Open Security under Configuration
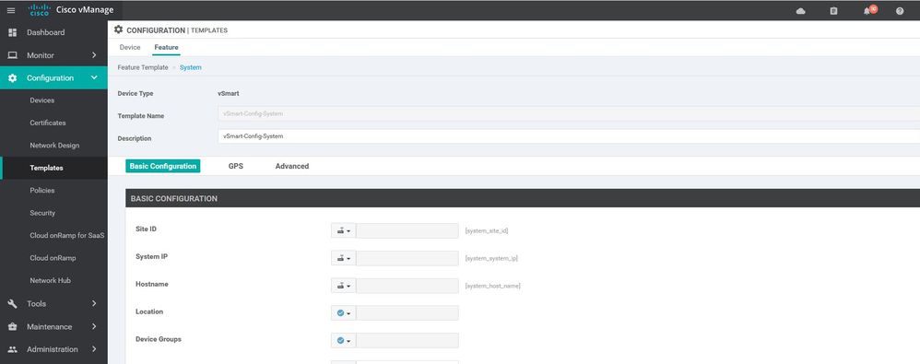 pyautogui.click(x=42, y=213)
